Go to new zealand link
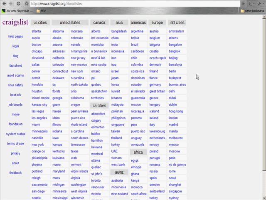This screenshot has width=266, height=200. [120, 194]
